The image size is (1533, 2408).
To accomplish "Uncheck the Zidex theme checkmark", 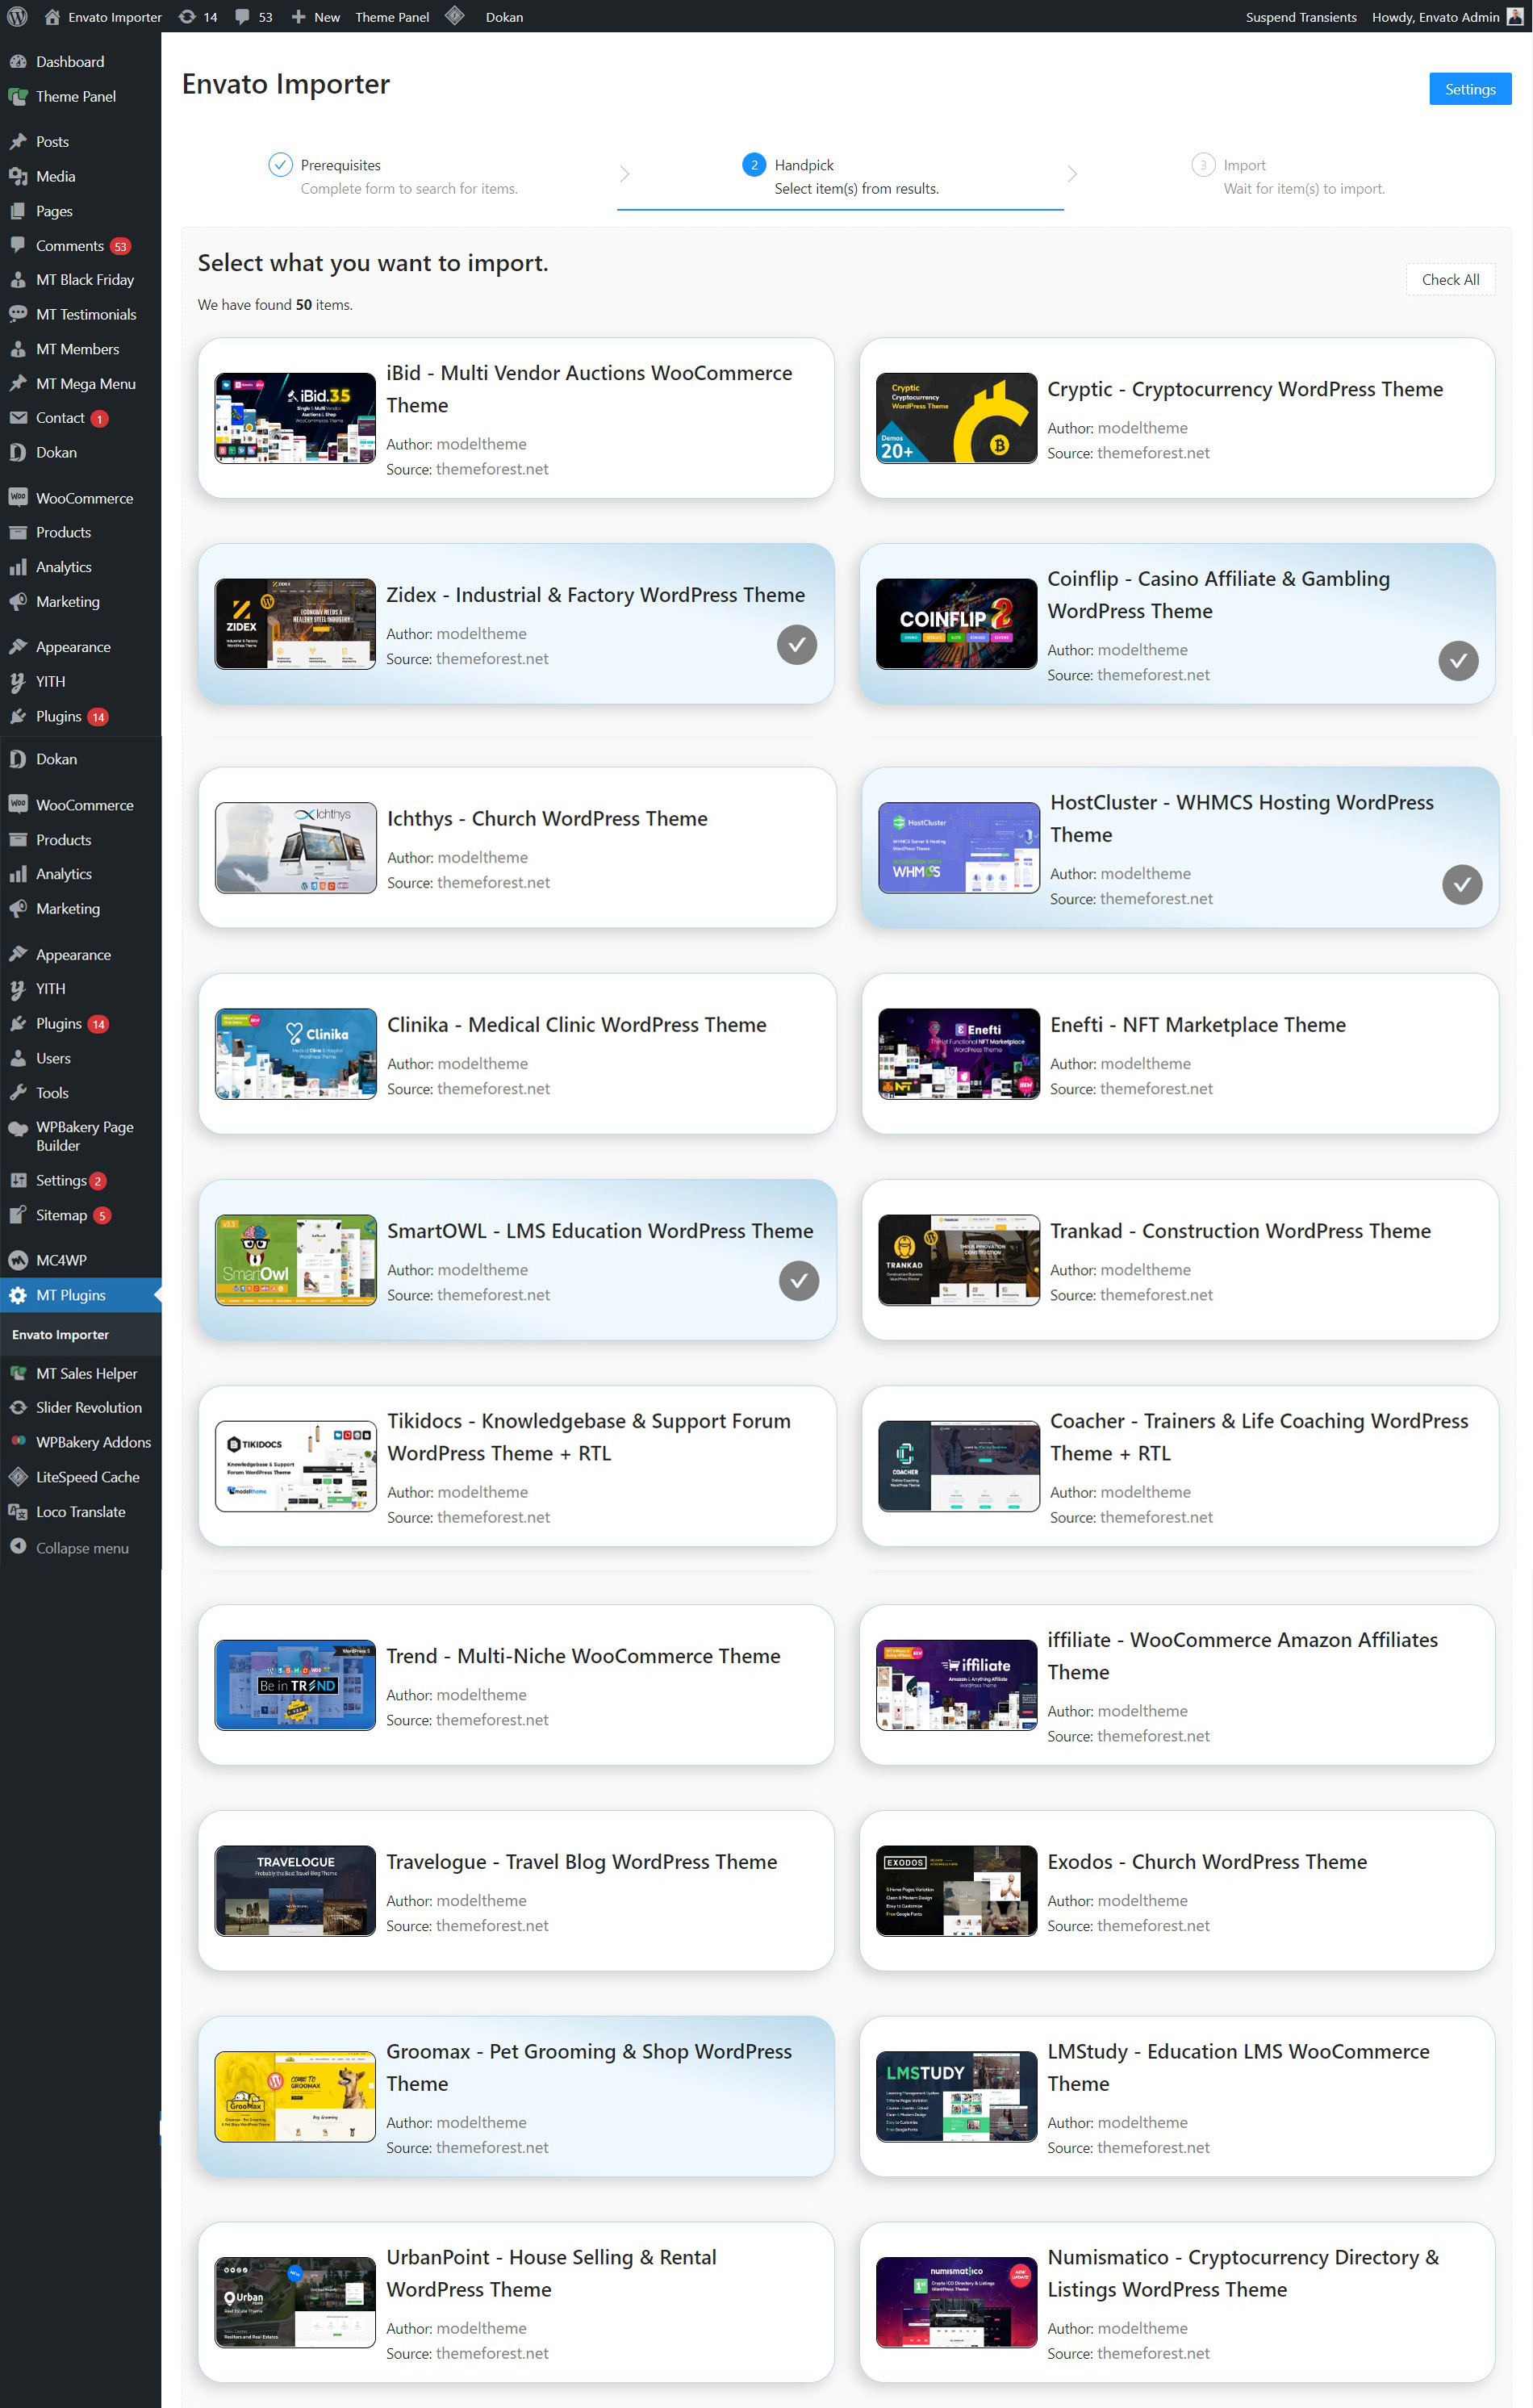I will pos(797,645).
